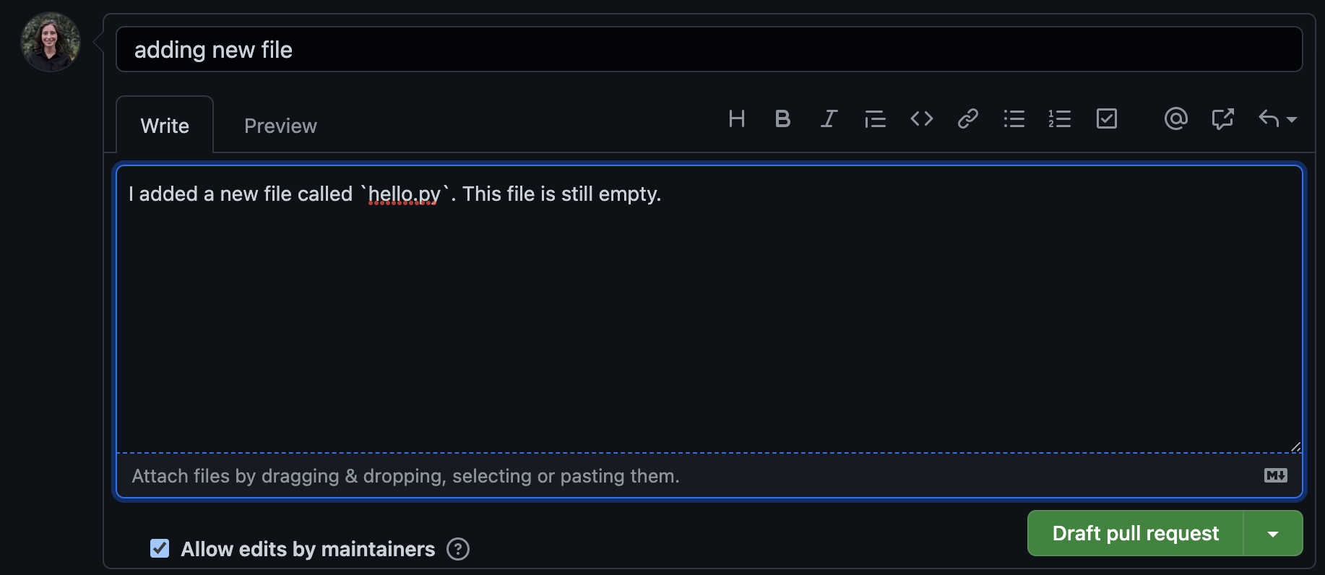Uncheck Allow edits by maintainers
1325x575 pixels.
[160, 549]
